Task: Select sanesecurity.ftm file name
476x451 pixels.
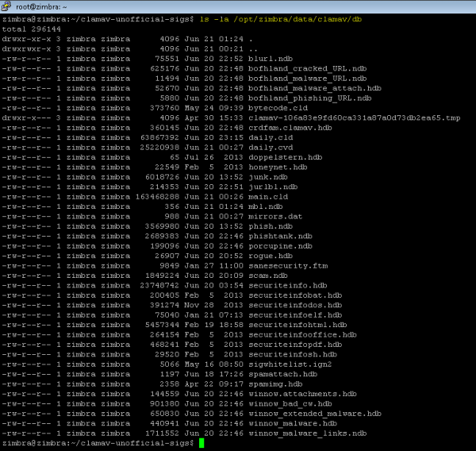Action: [288, 266]
